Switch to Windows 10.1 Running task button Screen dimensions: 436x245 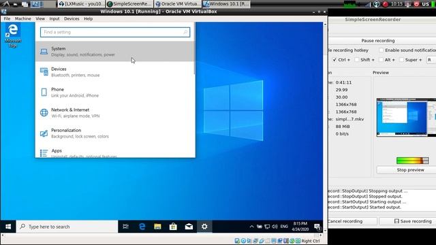coord(226,4)
